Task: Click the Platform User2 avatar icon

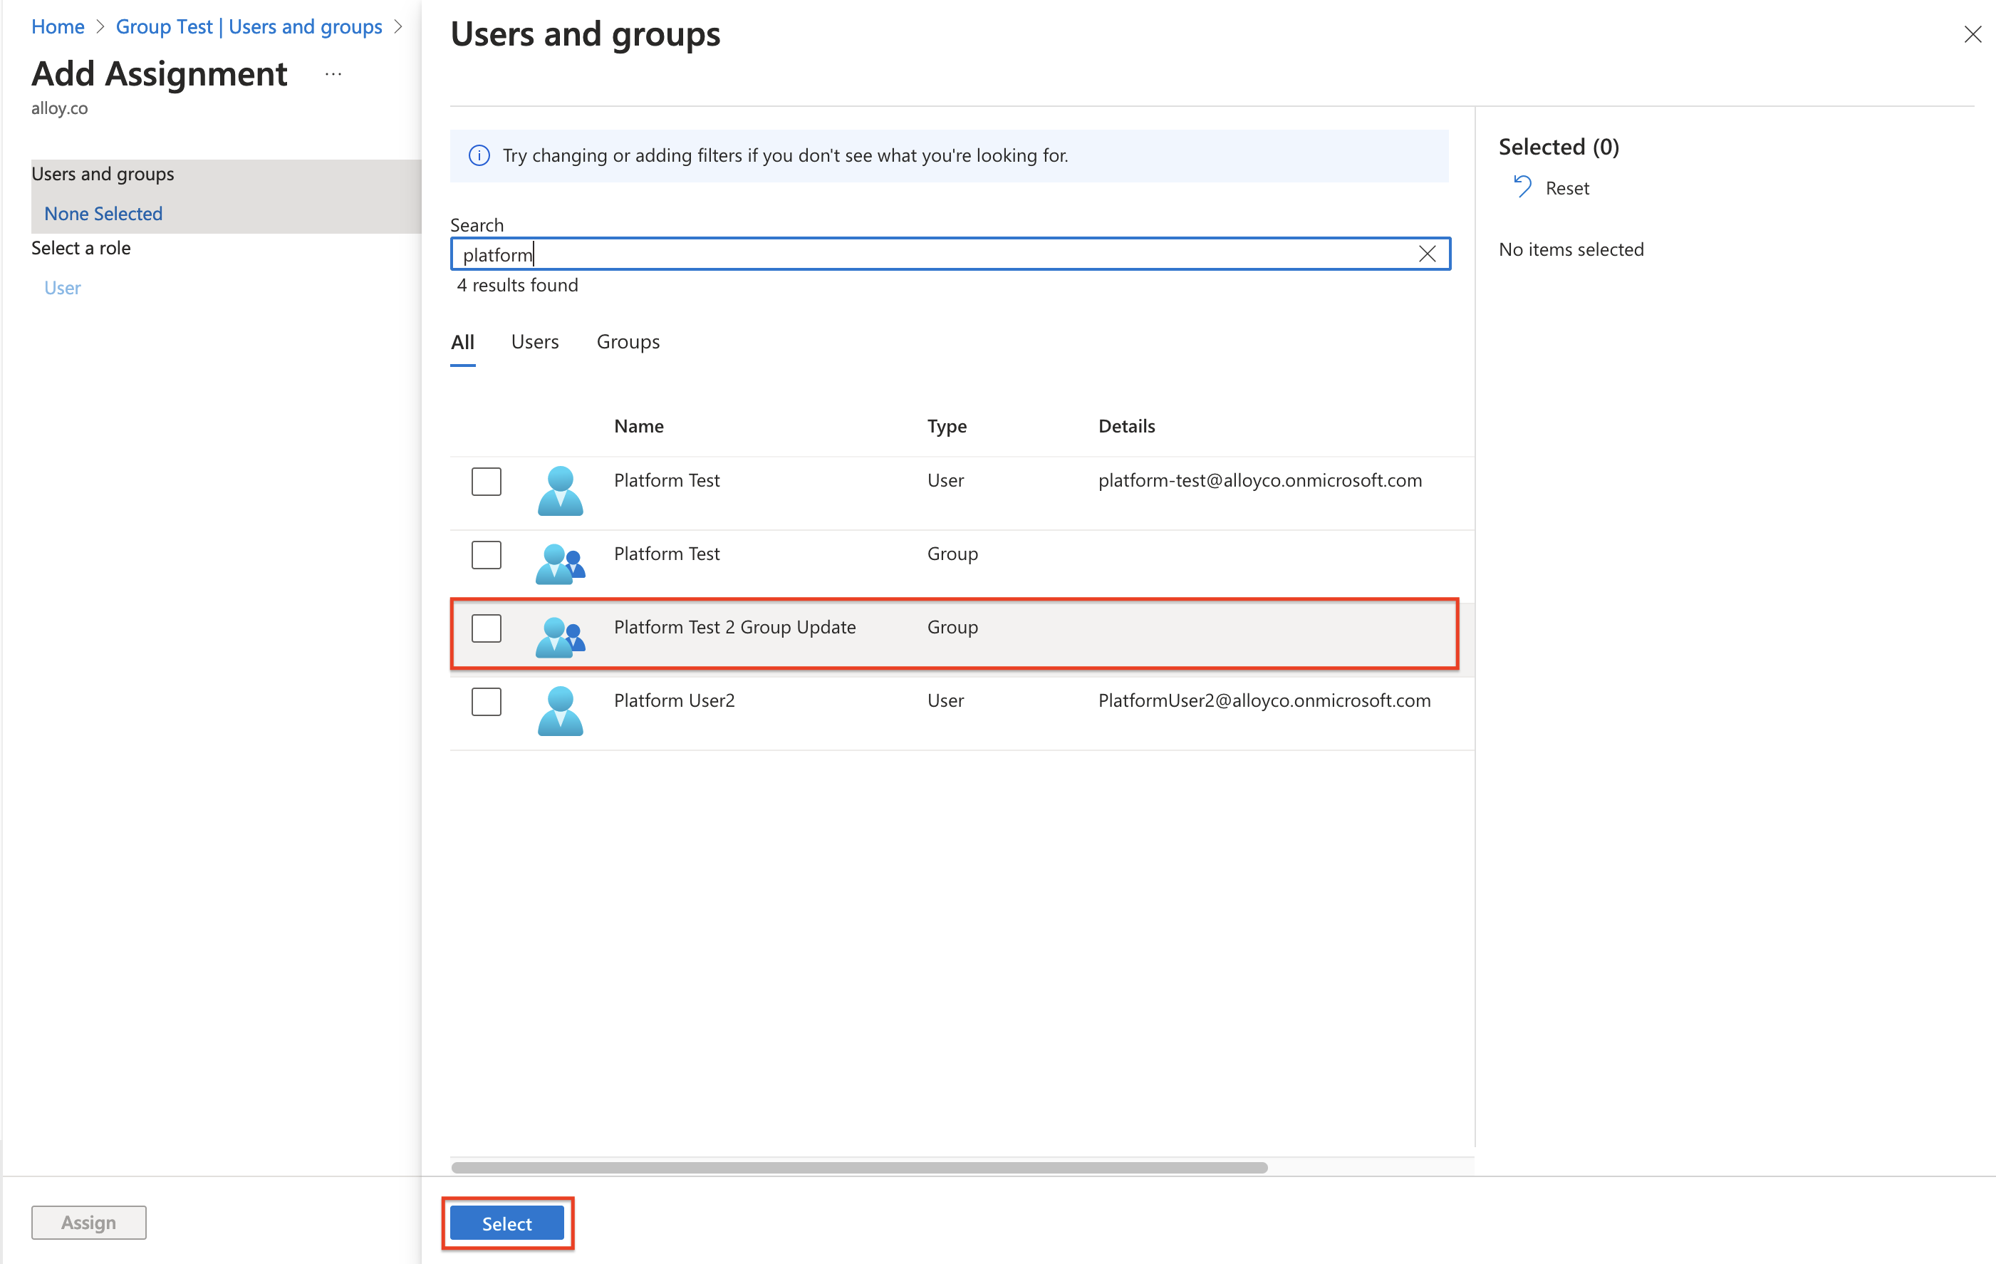Action: (561, 710)
